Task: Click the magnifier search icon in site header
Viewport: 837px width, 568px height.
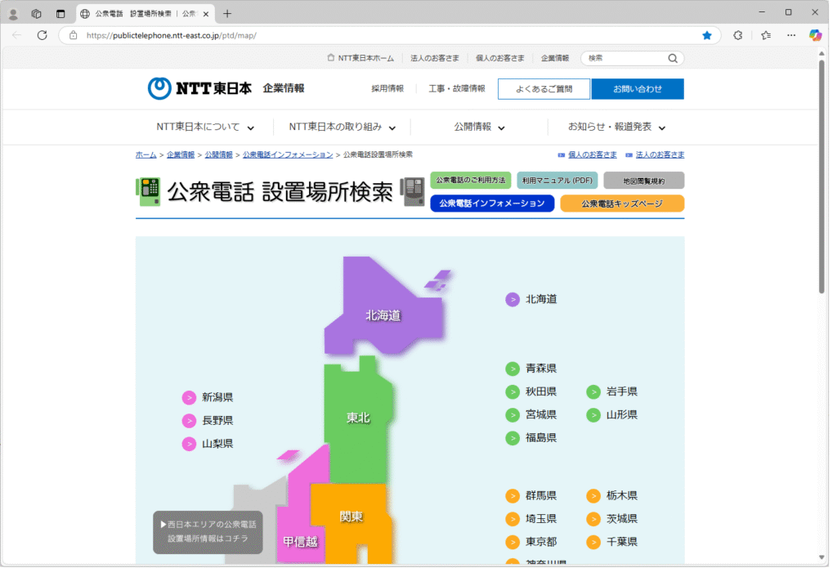Action: coord(673,58)
